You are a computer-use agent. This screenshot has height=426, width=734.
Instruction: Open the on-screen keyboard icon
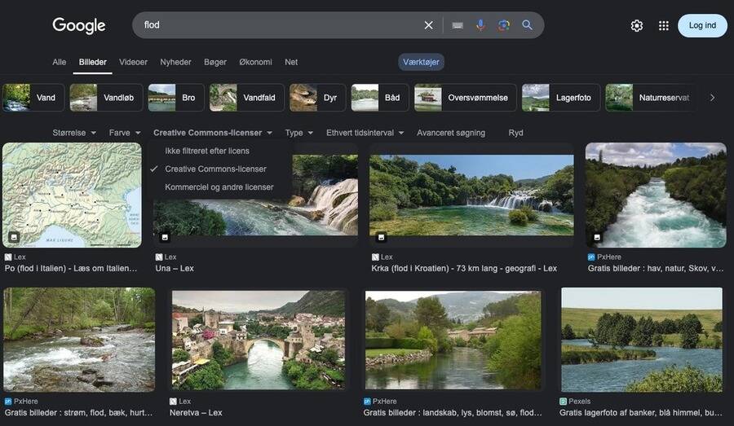tap(458, 25)
